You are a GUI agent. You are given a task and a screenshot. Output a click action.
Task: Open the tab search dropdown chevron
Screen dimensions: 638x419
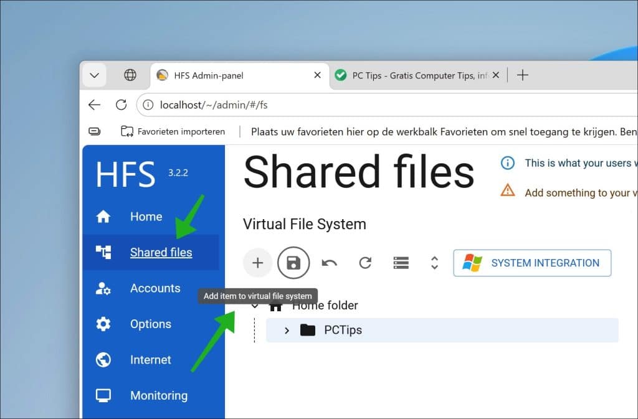95,75
